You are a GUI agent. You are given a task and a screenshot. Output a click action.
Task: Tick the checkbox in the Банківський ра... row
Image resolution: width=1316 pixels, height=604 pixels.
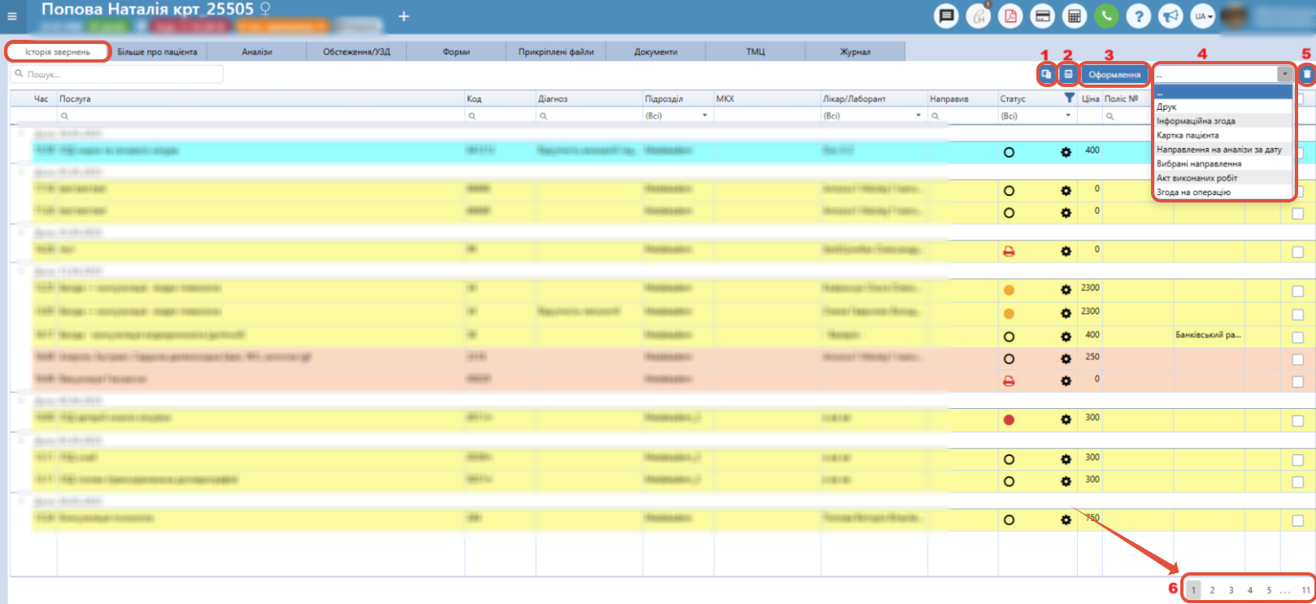(1297, 337)
